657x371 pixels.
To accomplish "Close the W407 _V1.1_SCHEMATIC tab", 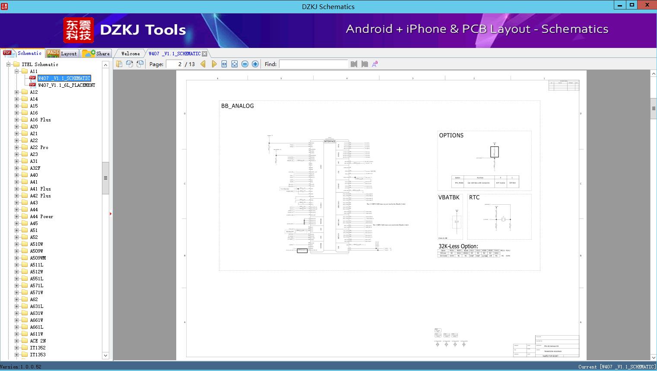I will tap(205, 54).
